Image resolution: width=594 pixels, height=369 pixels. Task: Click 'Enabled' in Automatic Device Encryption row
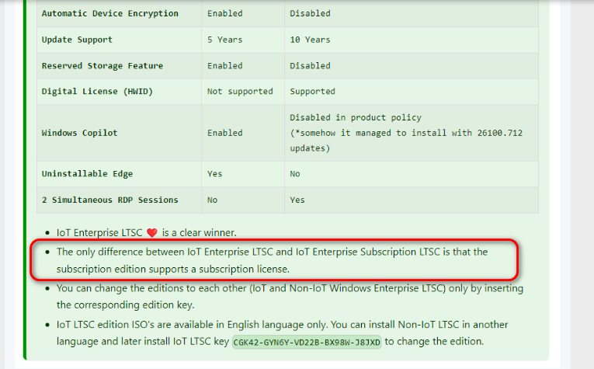point(224,13)
